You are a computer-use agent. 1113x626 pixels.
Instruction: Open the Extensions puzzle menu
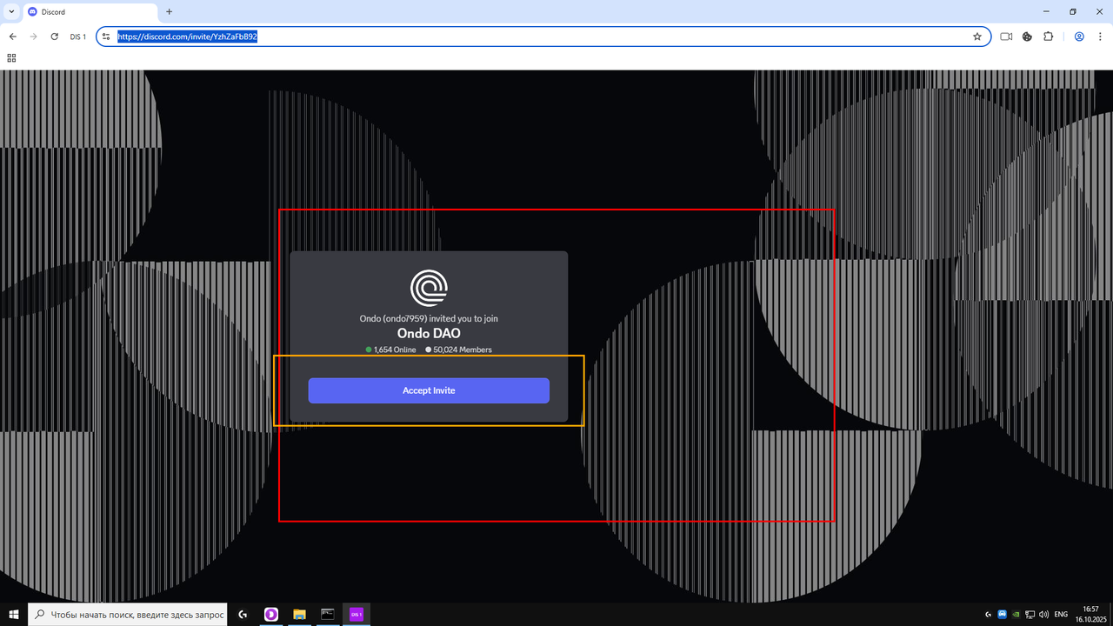click(x=1048, y=37)
